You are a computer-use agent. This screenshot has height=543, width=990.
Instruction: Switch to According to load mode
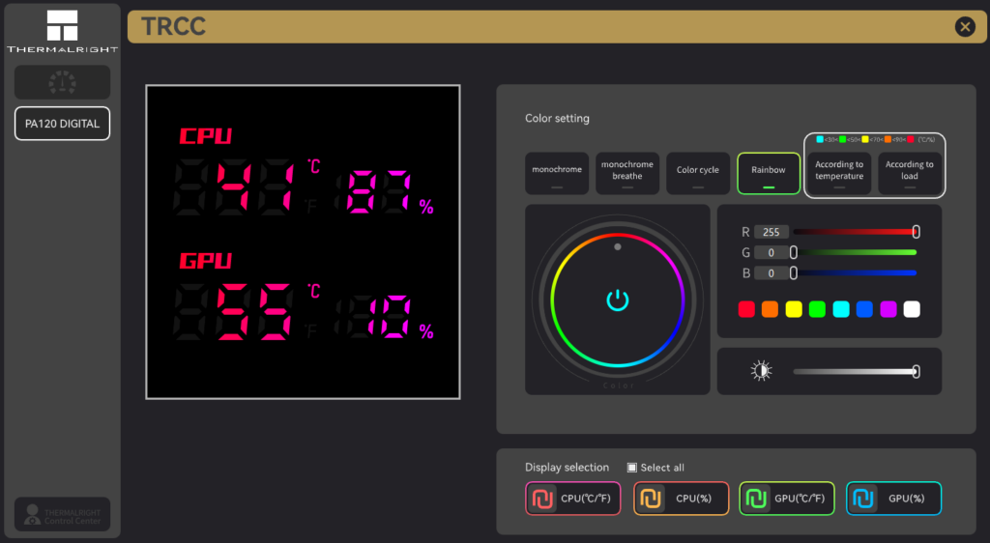point(909,174)
